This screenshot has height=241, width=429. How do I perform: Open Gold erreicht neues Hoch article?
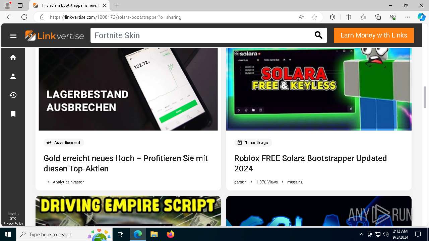[x=126, y=163]
